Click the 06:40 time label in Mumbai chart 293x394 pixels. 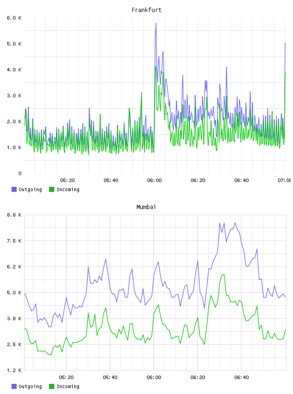pyautogui.click(x=241, y=377)
